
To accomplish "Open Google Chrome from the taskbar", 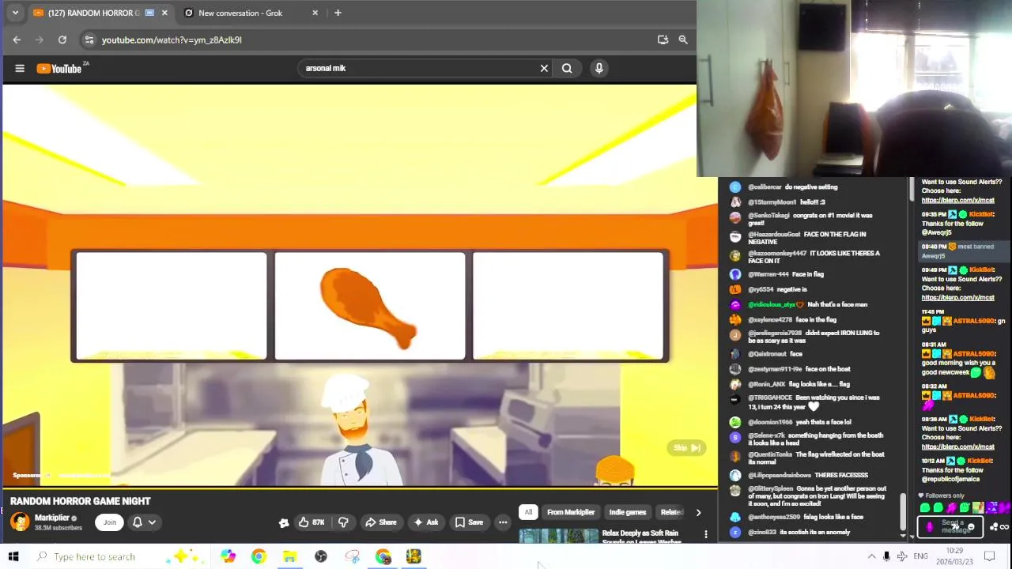I will pyautogui.click(x=259, y=556).
